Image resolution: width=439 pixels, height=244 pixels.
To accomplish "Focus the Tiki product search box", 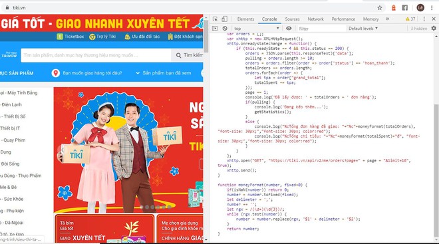I will click(96, 55).
